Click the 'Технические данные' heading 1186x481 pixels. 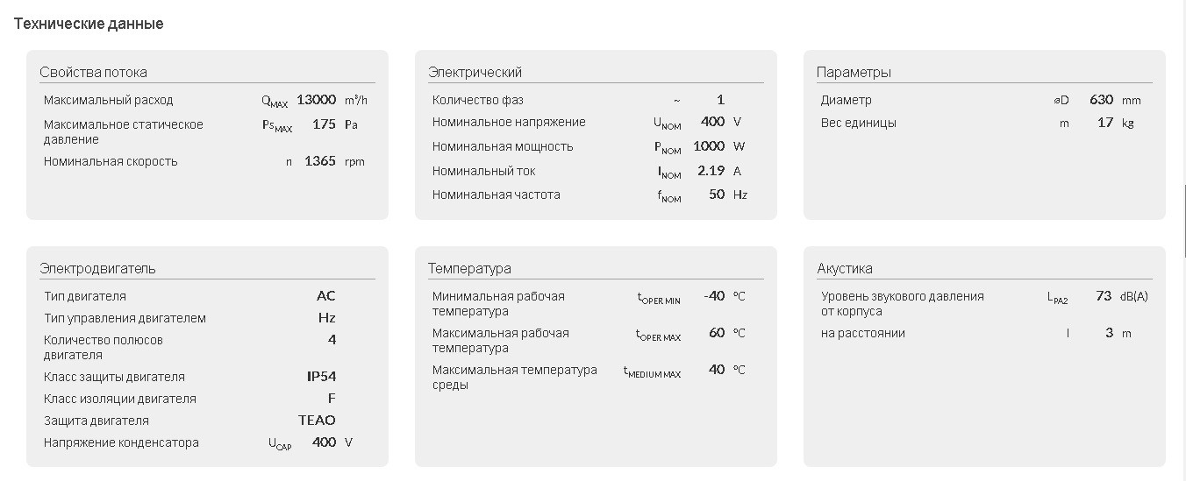[x=89, y=24]
